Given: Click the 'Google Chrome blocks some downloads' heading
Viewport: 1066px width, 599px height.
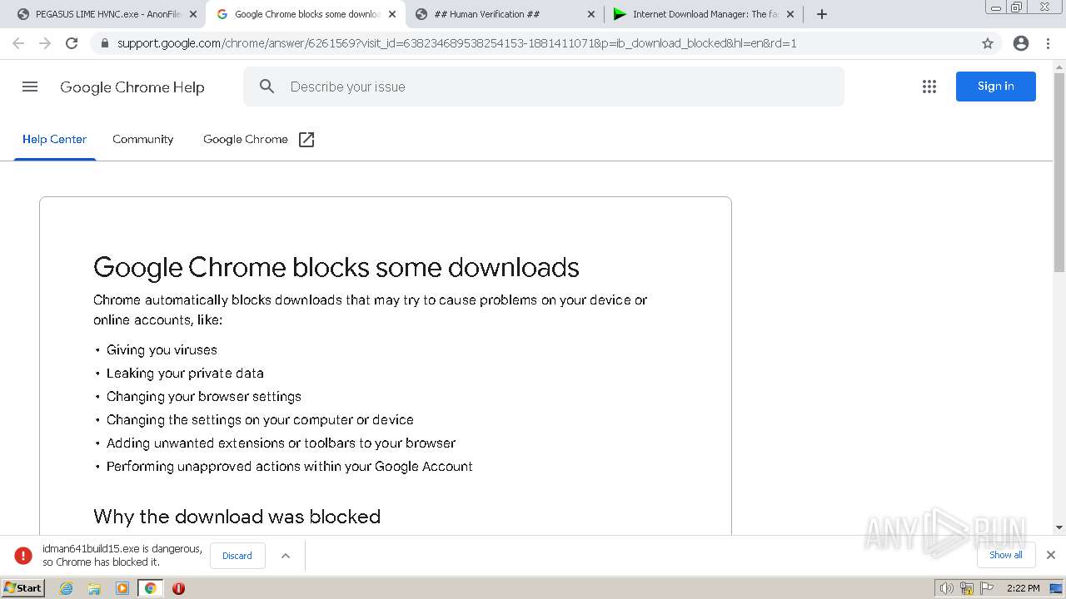Looking at the screenshot, I should point(336,267).
